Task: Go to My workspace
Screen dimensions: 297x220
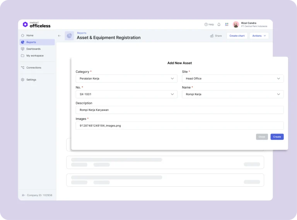Action: point(35,56)
